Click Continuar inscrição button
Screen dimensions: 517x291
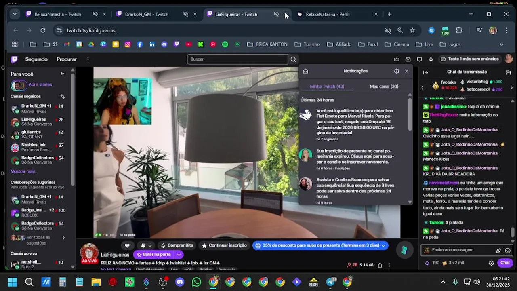point(224,245)
